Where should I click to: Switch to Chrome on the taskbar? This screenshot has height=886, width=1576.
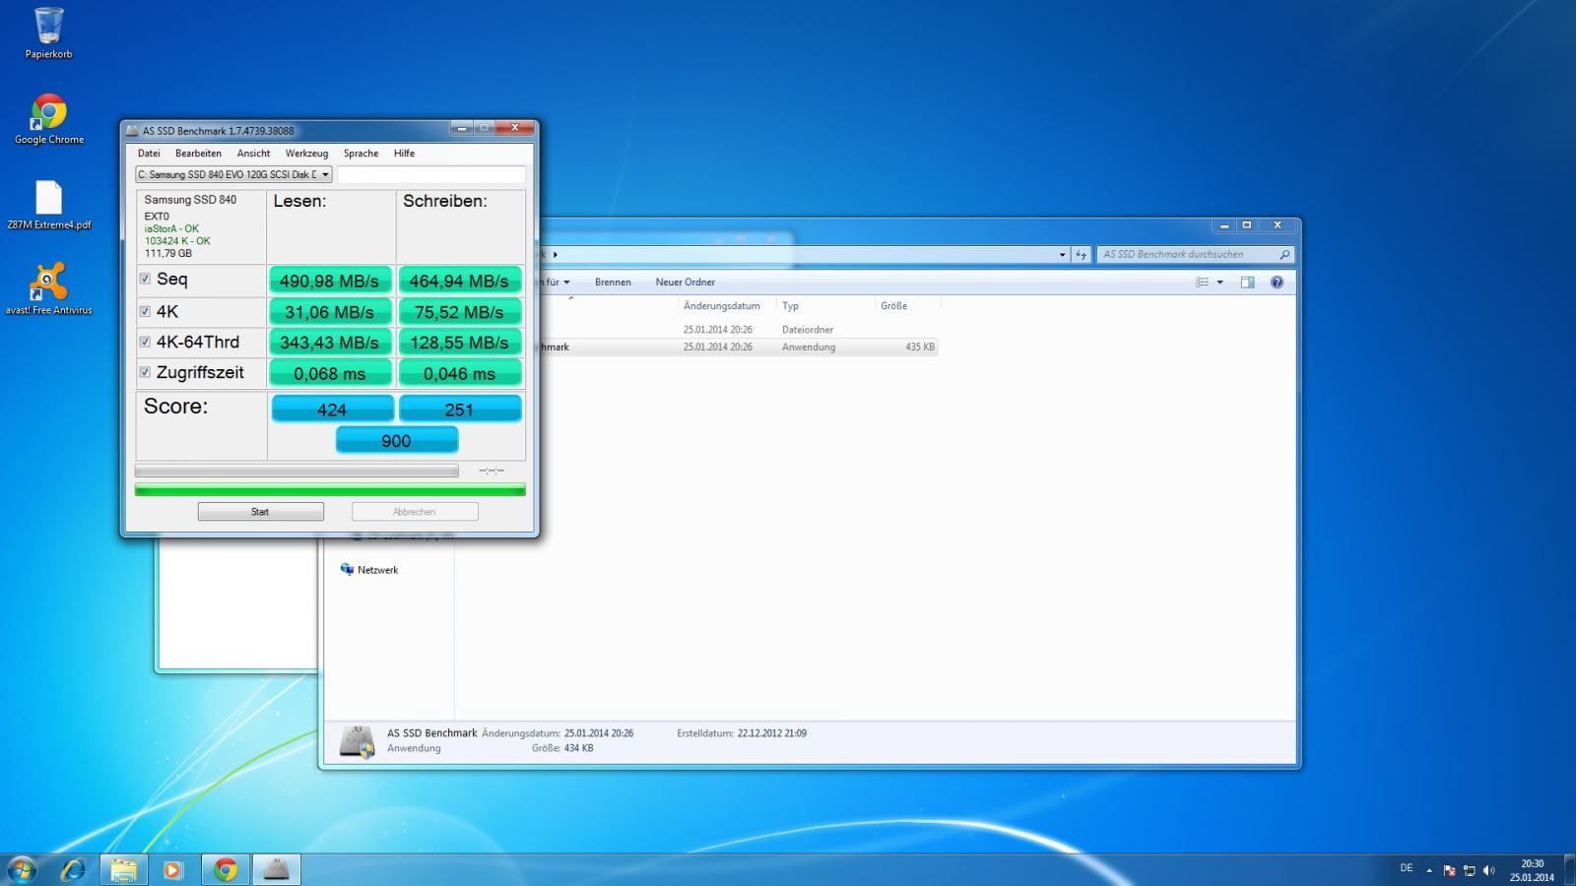226,869
